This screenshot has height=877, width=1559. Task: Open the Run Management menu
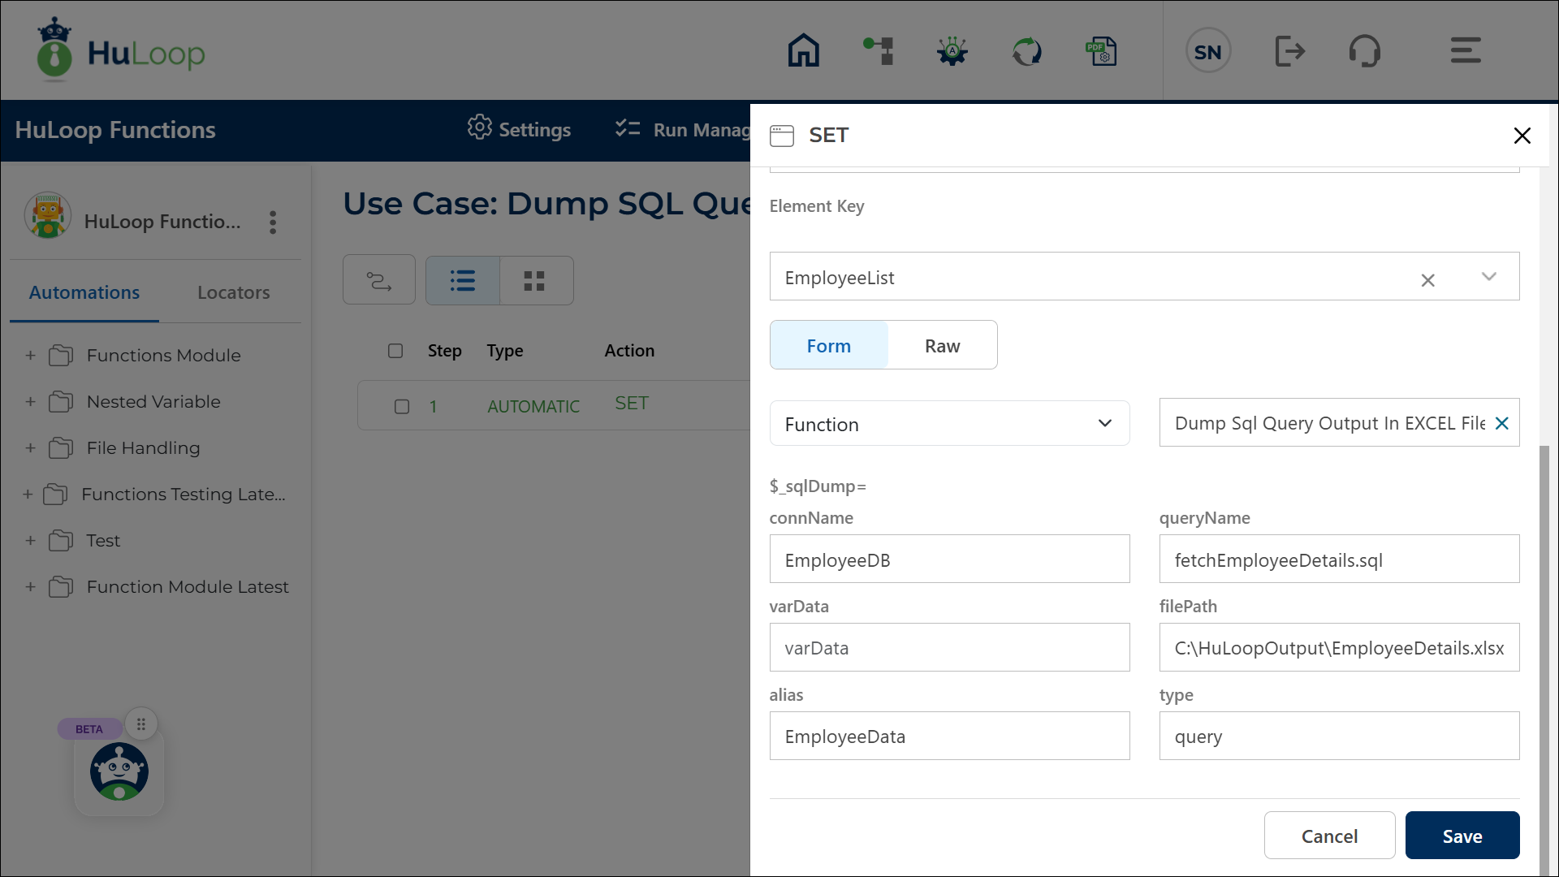click(x=686, y=129)
